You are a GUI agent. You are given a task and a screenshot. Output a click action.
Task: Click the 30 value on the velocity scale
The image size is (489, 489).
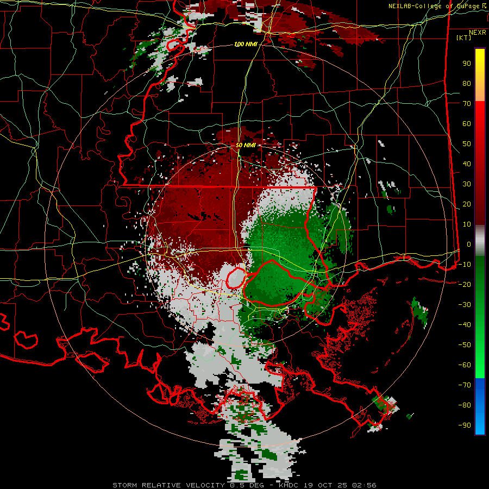pos(467,184)
